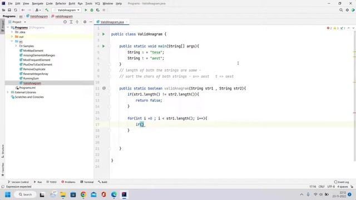This screenshot has width=356, height=200.
Task: Select Programs.iml file in tree
Action: click(27, 88)
